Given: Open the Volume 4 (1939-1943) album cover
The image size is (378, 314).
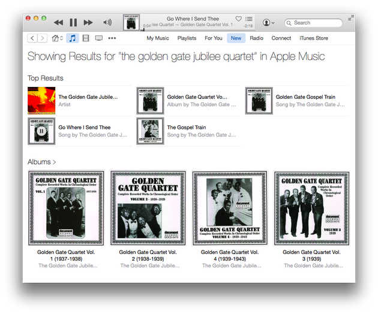Looking at the screenshot, I should [230, 208].
